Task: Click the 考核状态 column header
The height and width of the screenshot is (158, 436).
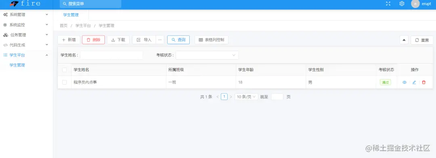Action: click(x=386, y=70)
